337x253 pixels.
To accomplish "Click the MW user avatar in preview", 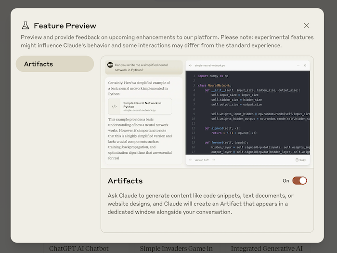I will 110,65.
